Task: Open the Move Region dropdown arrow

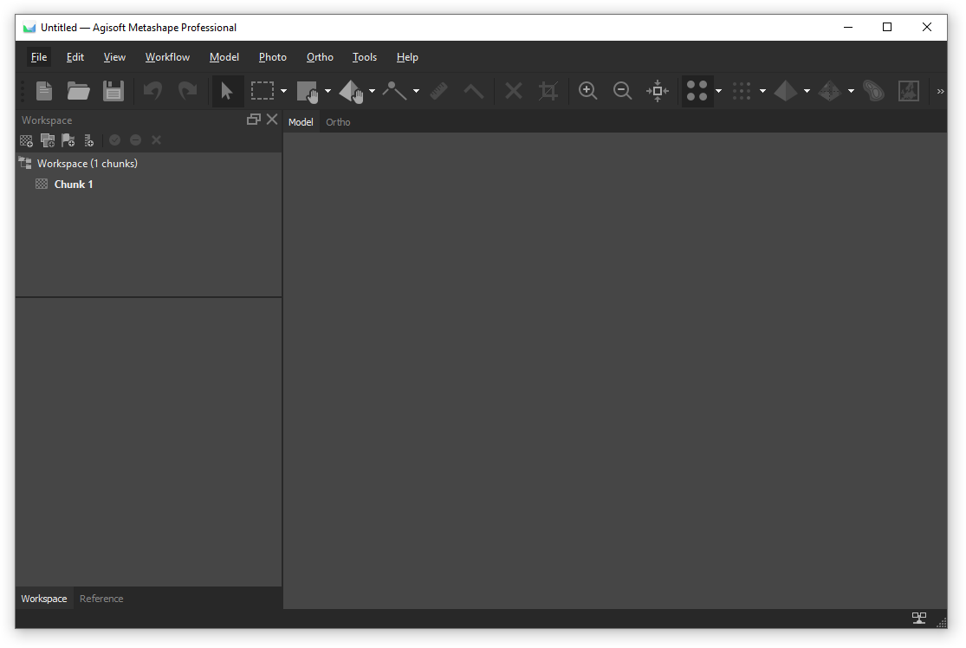Action: (327, 91)
